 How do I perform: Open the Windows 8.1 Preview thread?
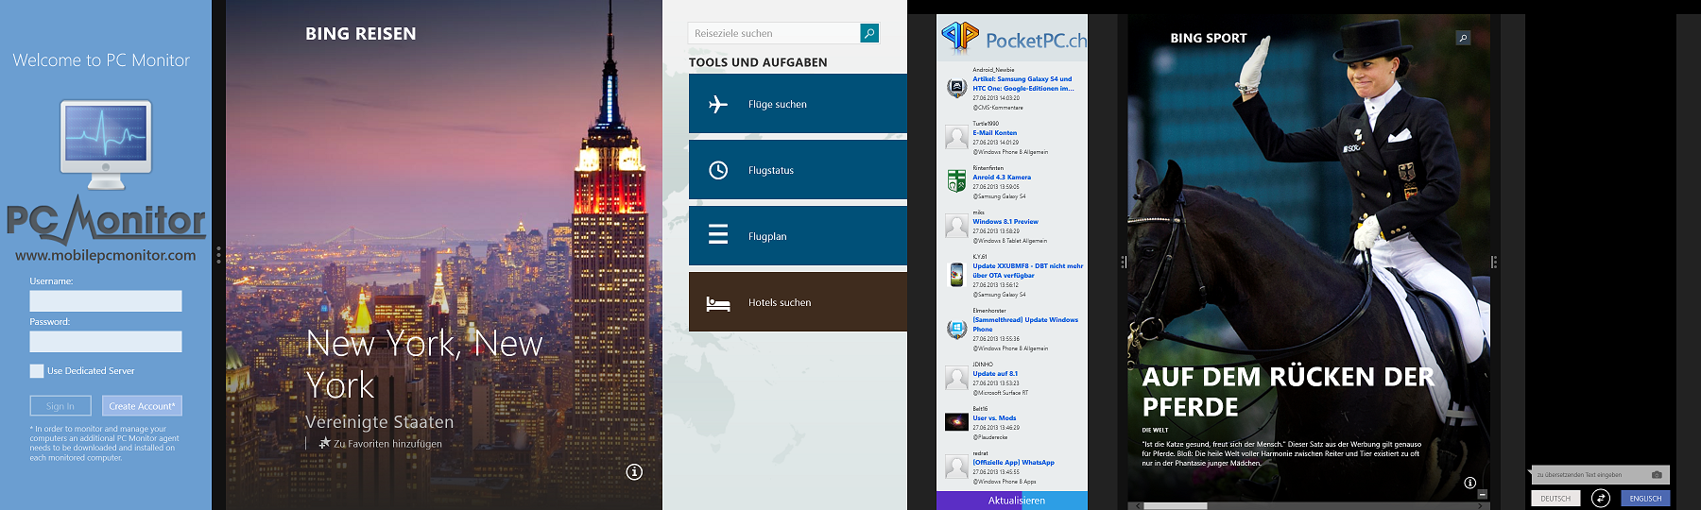1005,222
